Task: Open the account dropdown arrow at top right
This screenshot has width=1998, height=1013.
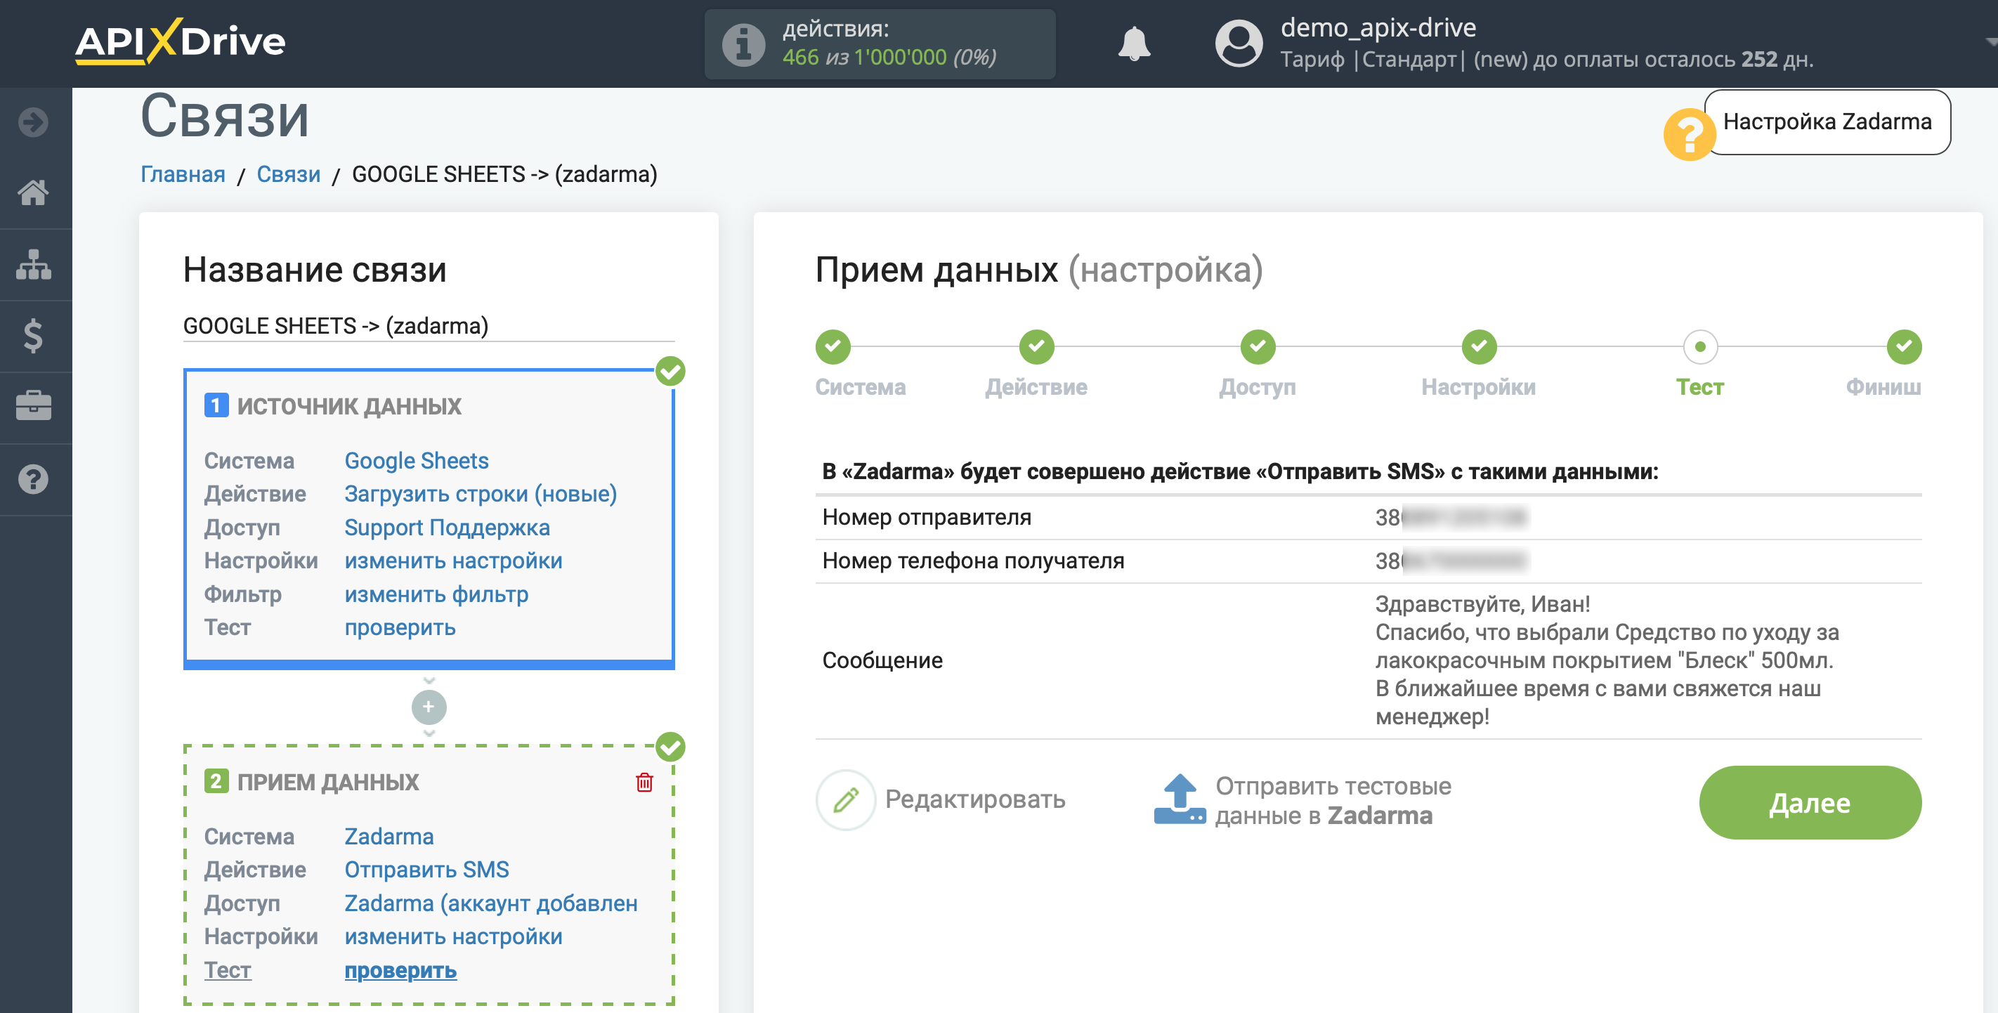Action: click(x=1990, y=41)
